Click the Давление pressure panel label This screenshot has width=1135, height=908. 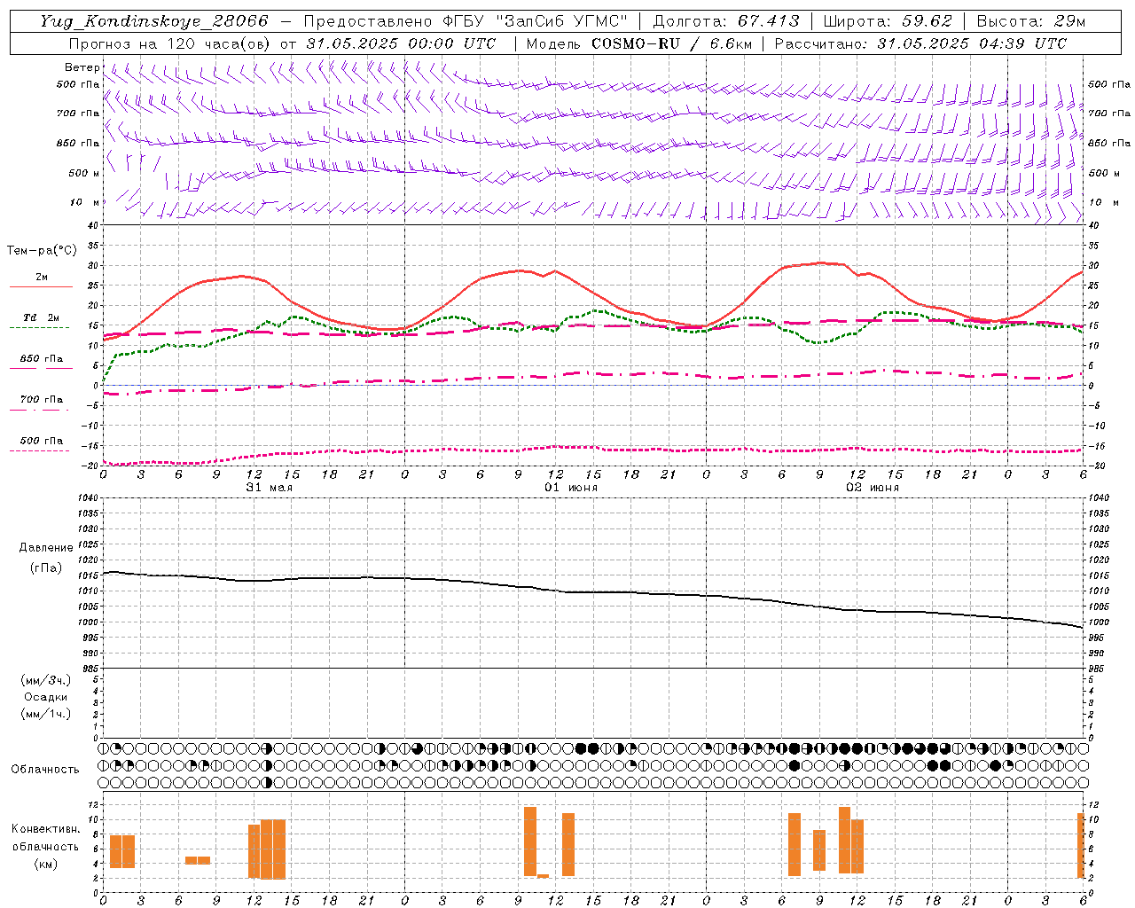[x=46, y=548]
